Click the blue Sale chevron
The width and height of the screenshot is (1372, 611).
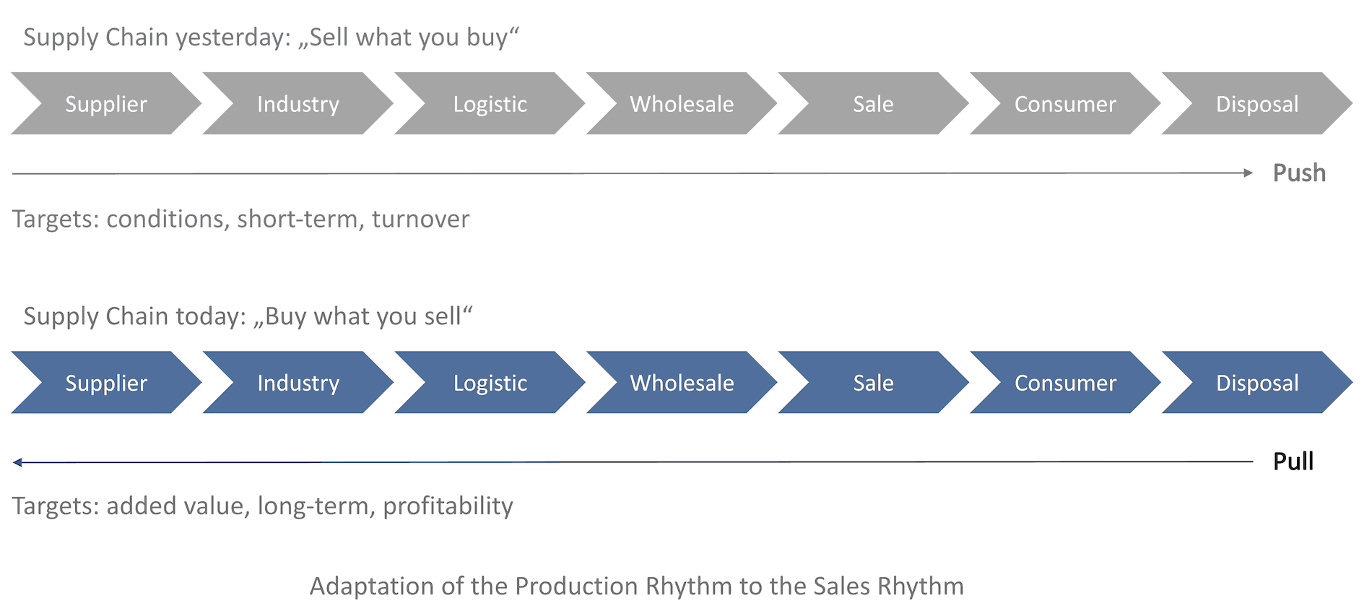[x=873, y=383]
